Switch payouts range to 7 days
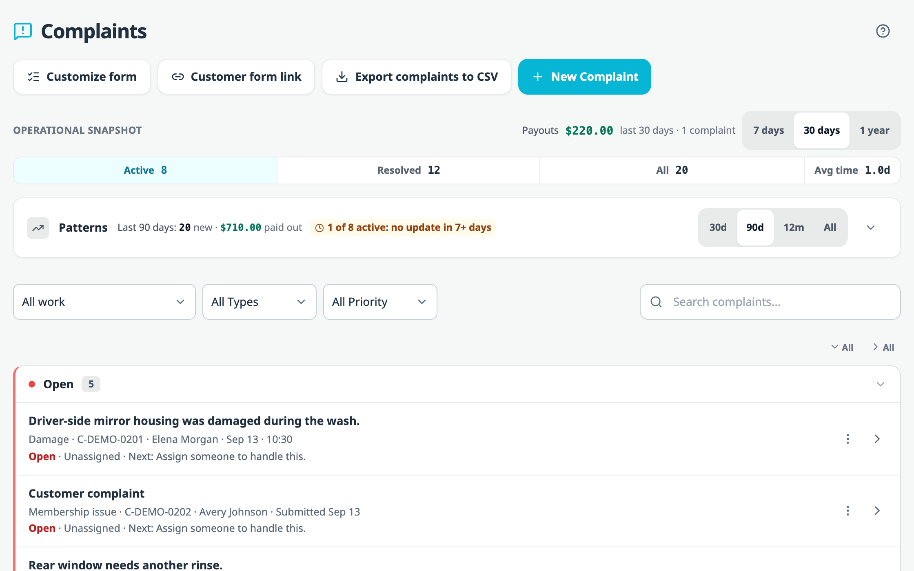 pos(768,130)
